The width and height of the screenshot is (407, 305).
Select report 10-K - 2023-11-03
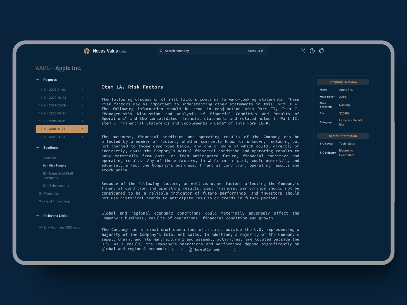click(x=61, y=90)
